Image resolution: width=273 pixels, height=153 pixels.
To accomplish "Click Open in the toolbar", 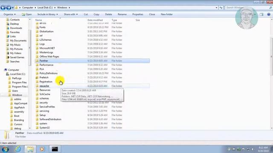I will (26, 14).
